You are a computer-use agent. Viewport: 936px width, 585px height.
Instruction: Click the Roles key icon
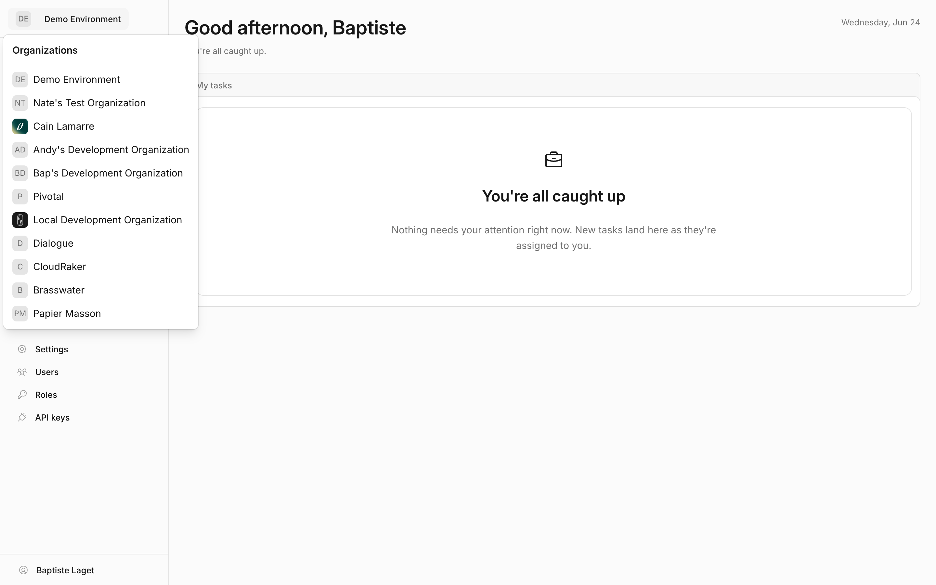[x=22, y=395]
